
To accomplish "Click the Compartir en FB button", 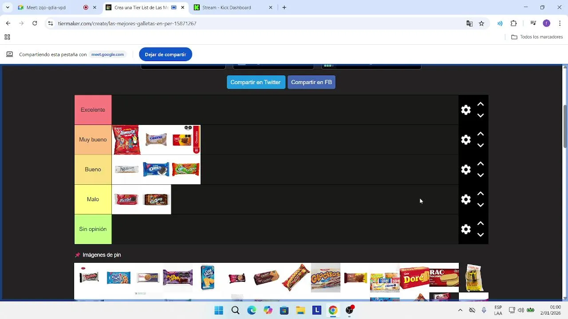I will point(312,82).
